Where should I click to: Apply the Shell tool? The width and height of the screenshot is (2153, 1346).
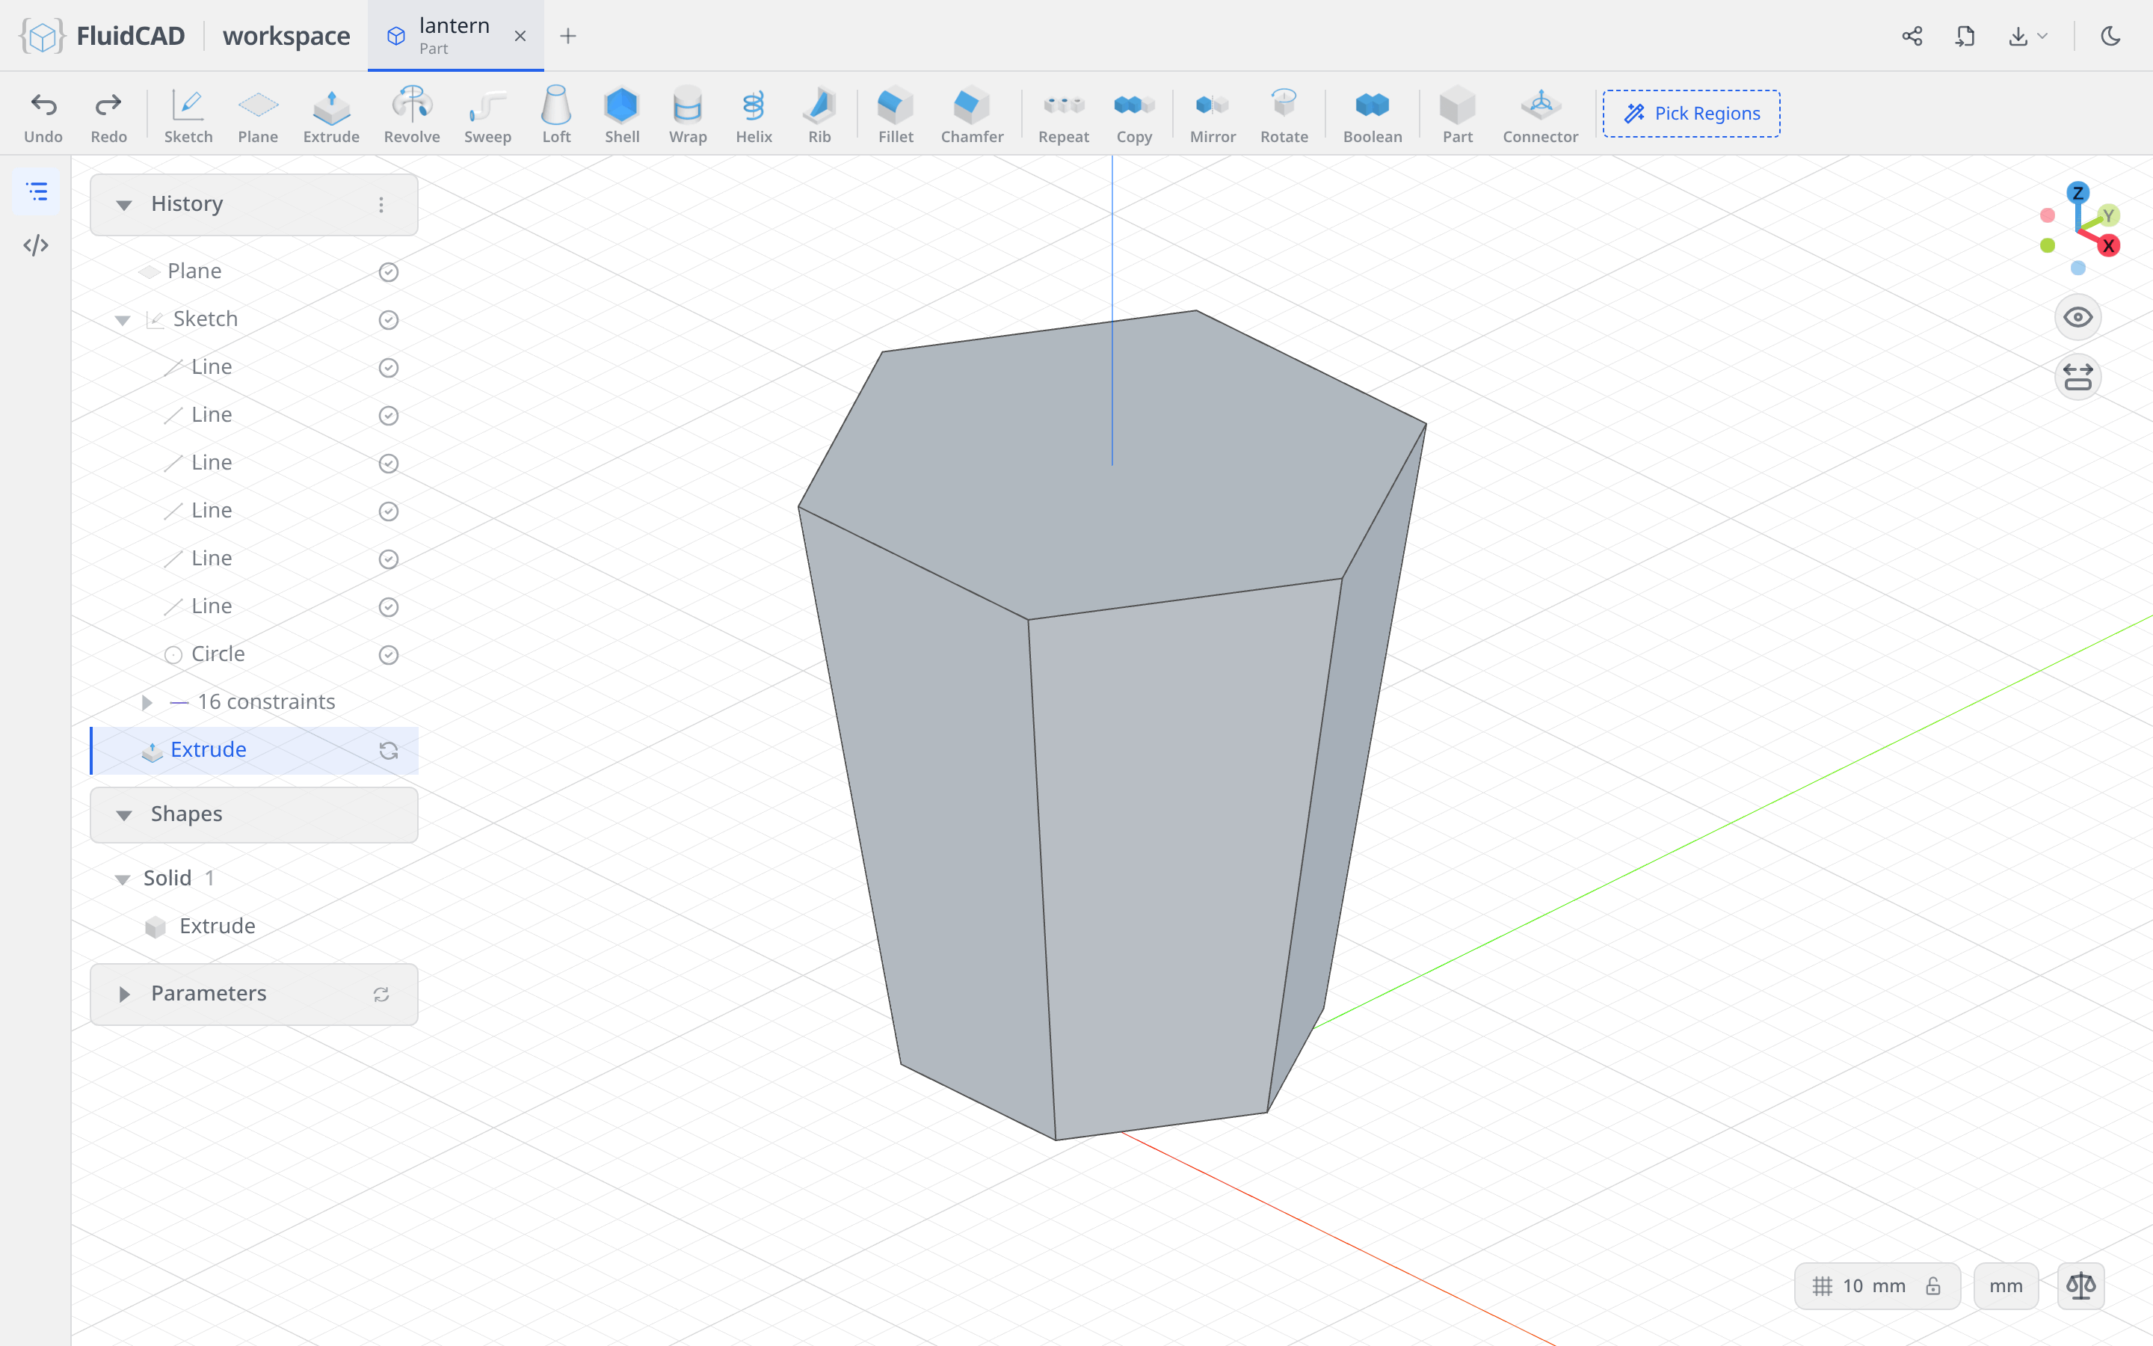coord(622,116)
